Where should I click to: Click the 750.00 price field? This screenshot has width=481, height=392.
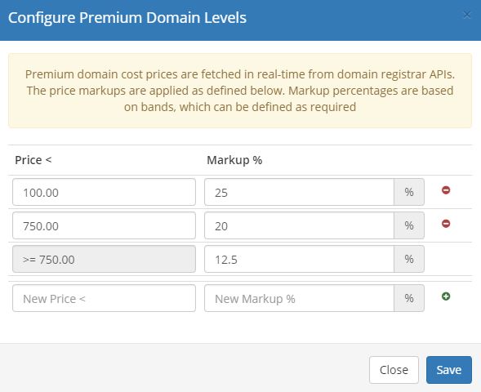point(104,225)
